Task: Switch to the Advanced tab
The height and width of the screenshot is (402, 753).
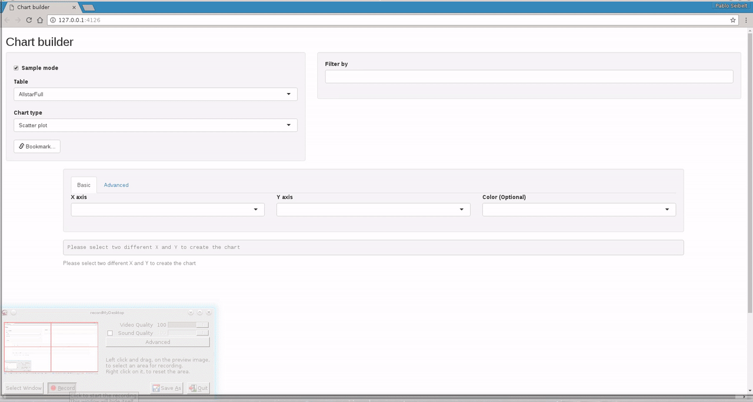Action: 116,185
